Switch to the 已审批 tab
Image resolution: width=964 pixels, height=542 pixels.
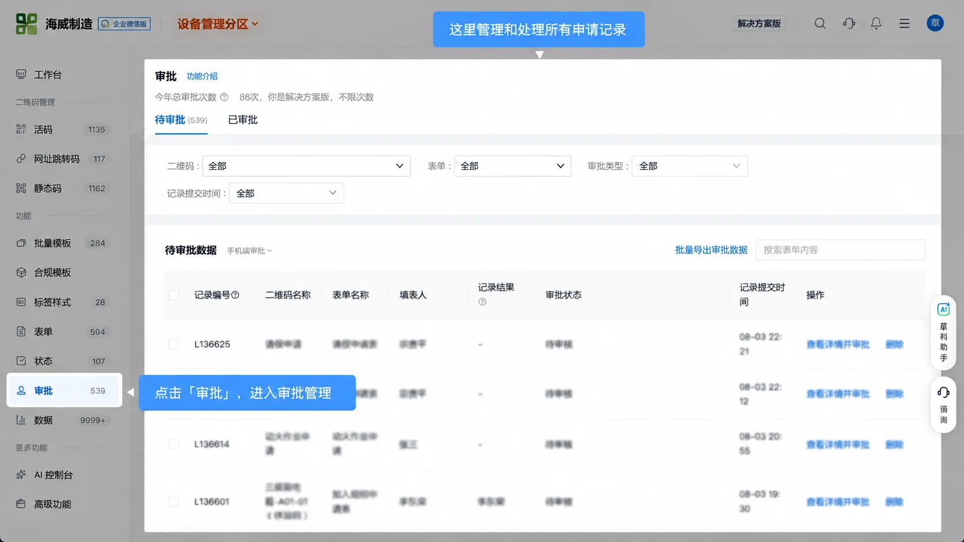[243, 120]
